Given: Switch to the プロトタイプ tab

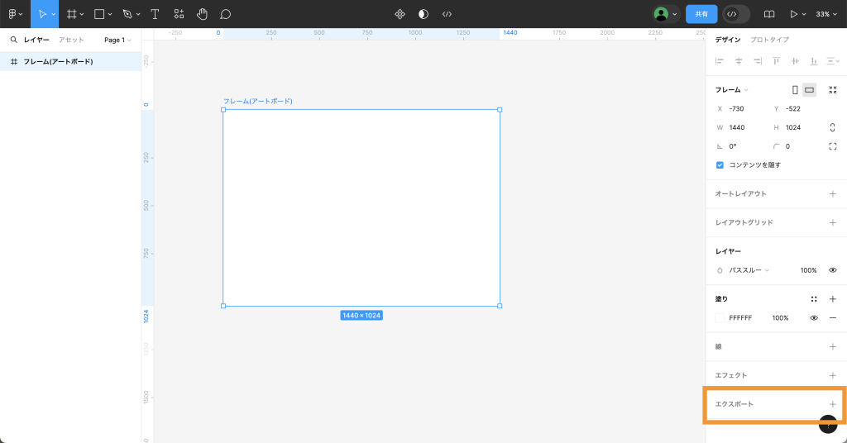Looking at the screenshot, I should (769, 40).
